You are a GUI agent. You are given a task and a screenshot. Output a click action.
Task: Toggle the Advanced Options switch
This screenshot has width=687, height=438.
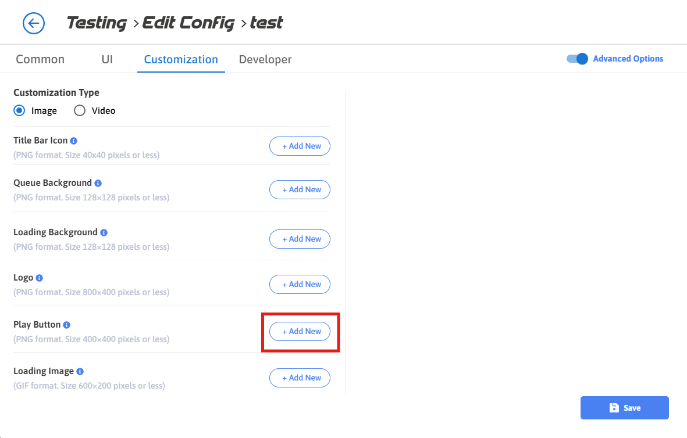(x=578, y=59)
